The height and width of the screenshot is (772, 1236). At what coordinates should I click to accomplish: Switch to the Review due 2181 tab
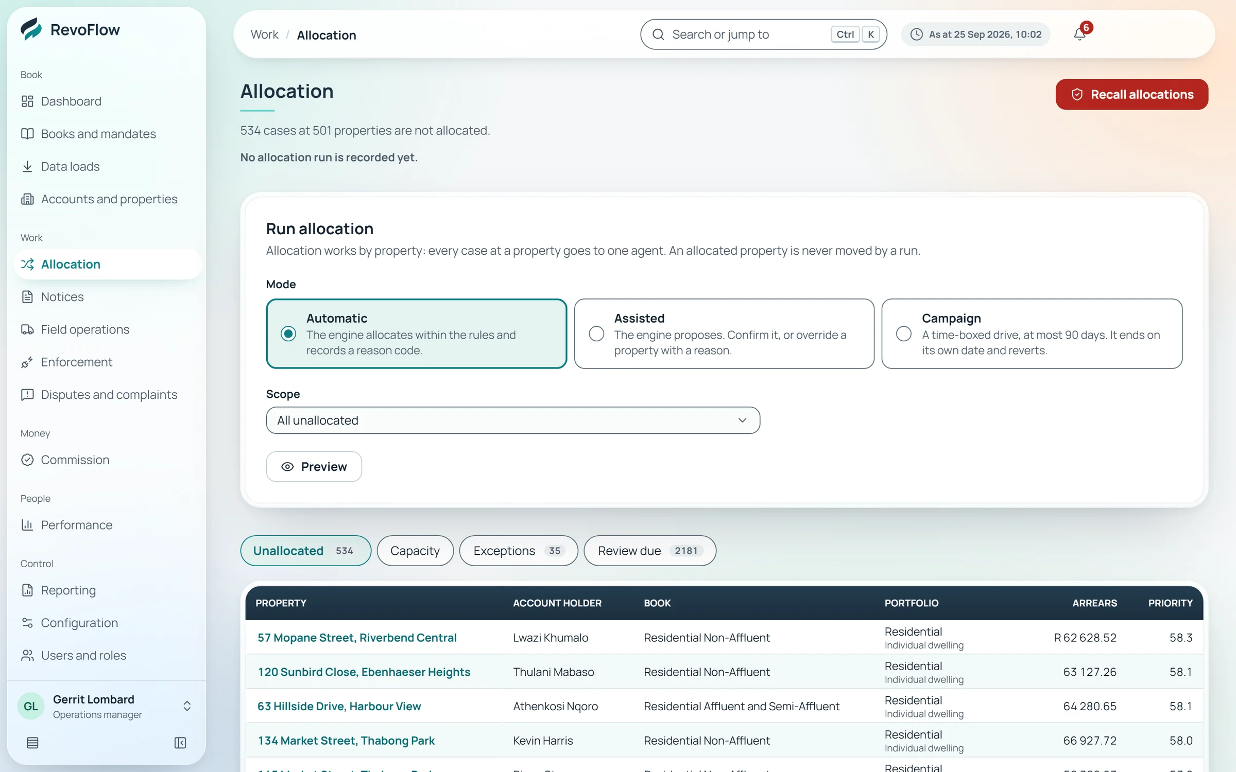tap(650, 551)
